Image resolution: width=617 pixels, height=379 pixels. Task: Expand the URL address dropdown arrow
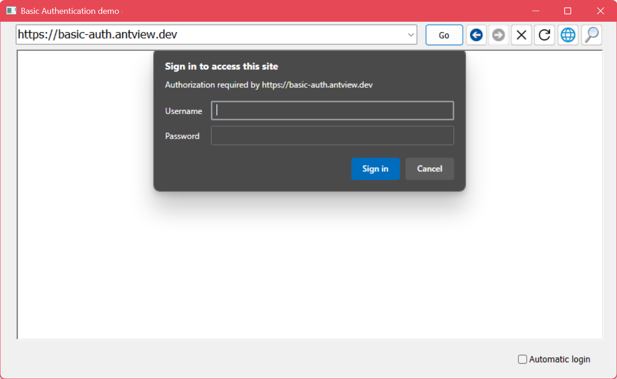point(411,35)
